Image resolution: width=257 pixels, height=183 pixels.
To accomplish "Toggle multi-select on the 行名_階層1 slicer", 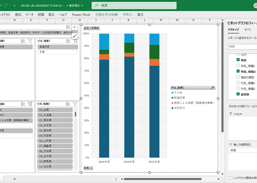I will pos(68,41).
